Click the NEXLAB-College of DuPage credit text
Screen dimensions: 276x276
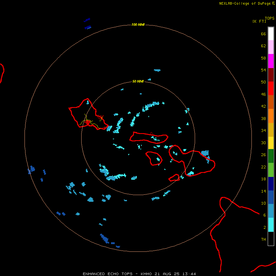pyautogui.click(x=245, y=3)
